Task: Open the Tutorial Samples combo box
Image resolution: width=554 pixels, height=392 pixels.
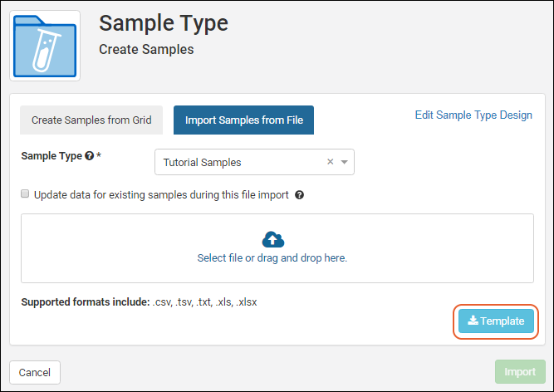Action: pyautogui.click(x=241, y=163)
